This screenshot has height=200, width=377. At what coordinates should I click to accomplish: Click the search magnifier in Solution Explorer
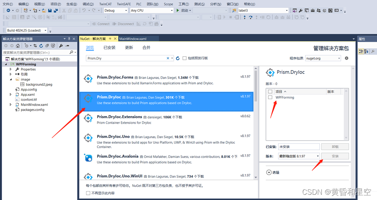(x=71, y=52)
